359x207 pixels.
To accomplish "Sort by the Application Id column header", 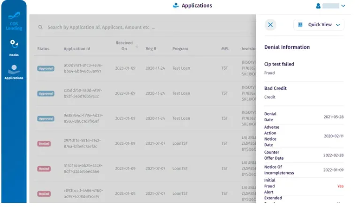I will 76,49.
